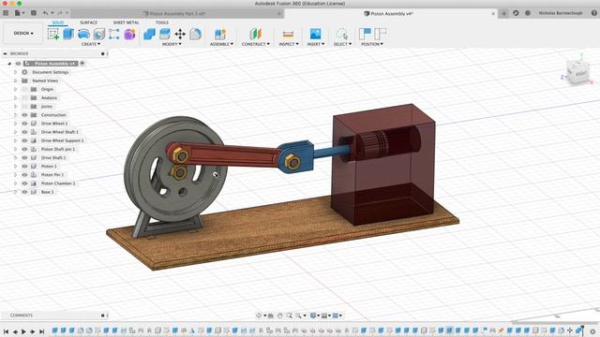The width and height of the screenshot is (600, 337).
Task: Open the Create Form purple icon
Action: click(x=129, y=34)
